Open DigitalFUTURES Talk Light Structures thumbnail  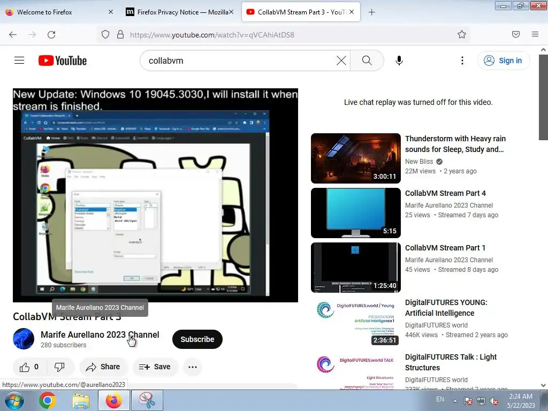355,371
